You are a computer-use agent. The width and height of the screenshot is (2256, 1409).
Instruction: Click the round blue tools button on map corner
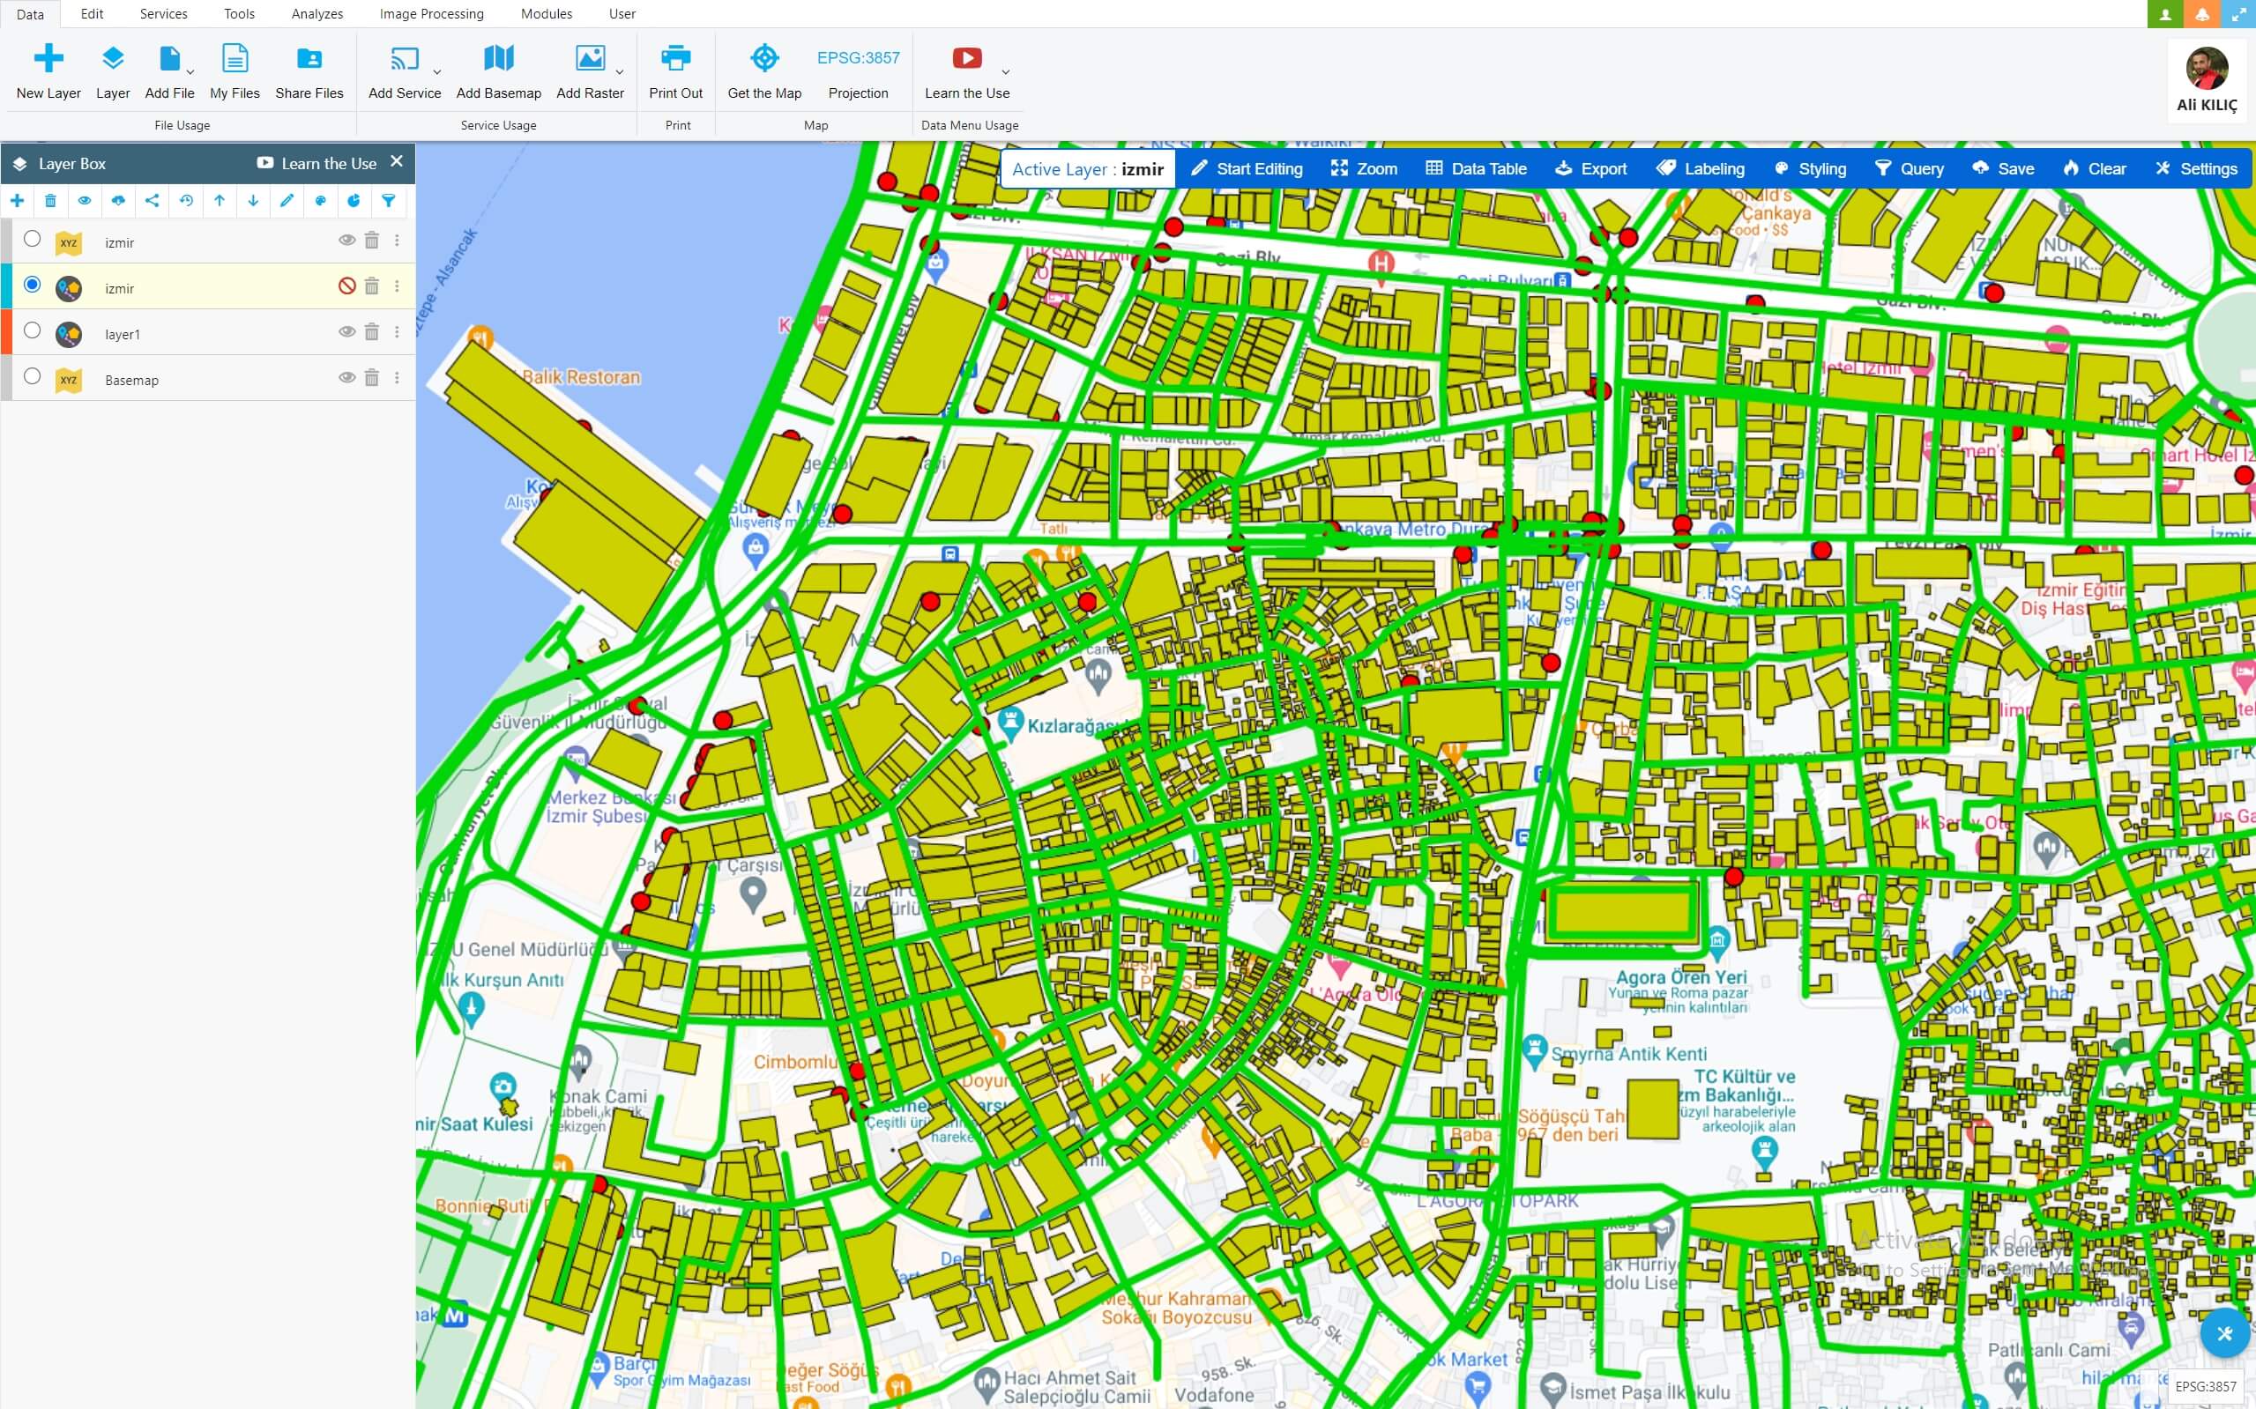coord(2225,1332)
